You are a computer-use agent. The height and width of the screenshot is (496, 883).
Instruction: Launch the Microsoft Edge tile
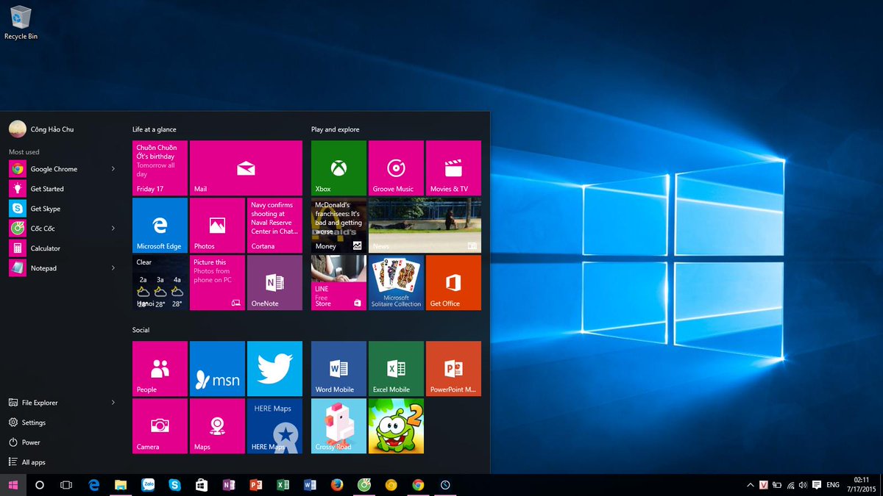pyautogui.click(x=160, y=225)
